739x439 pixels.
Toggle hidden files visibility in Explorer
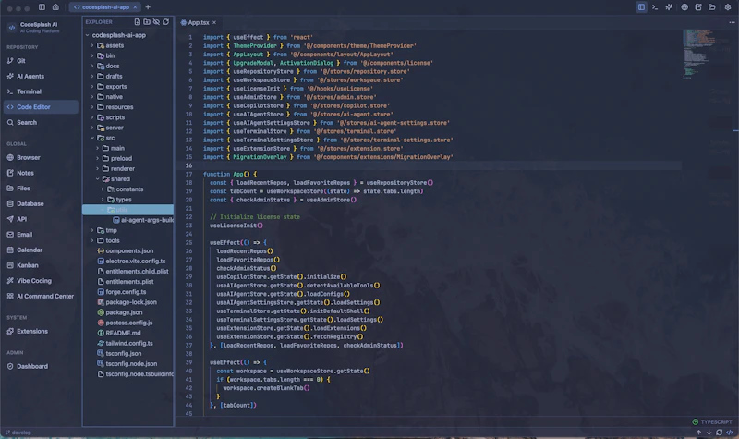pyautogui.click(x=156, y=21)
